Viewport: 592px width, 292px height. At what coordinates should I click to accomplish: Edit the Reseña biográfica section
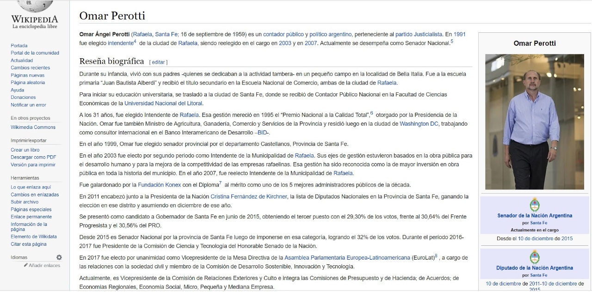[158, 62]
